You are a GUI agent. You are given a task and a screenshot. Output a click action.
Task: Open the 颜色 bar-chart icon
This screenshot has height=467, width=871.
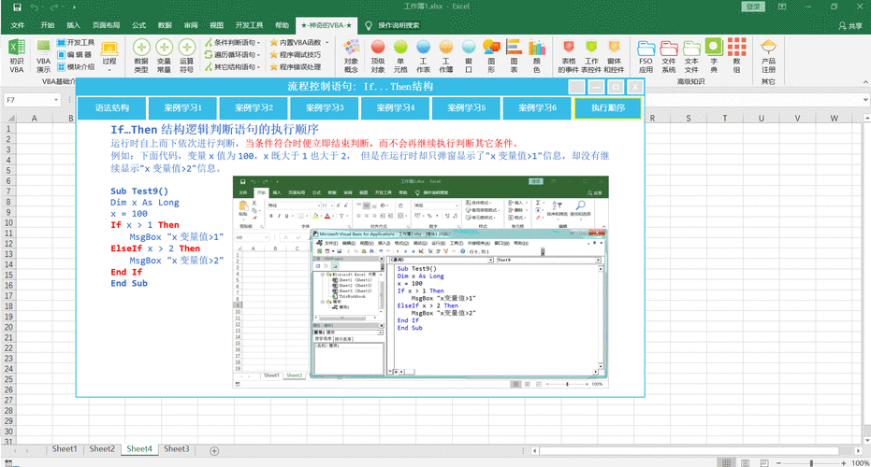(537, 55)
